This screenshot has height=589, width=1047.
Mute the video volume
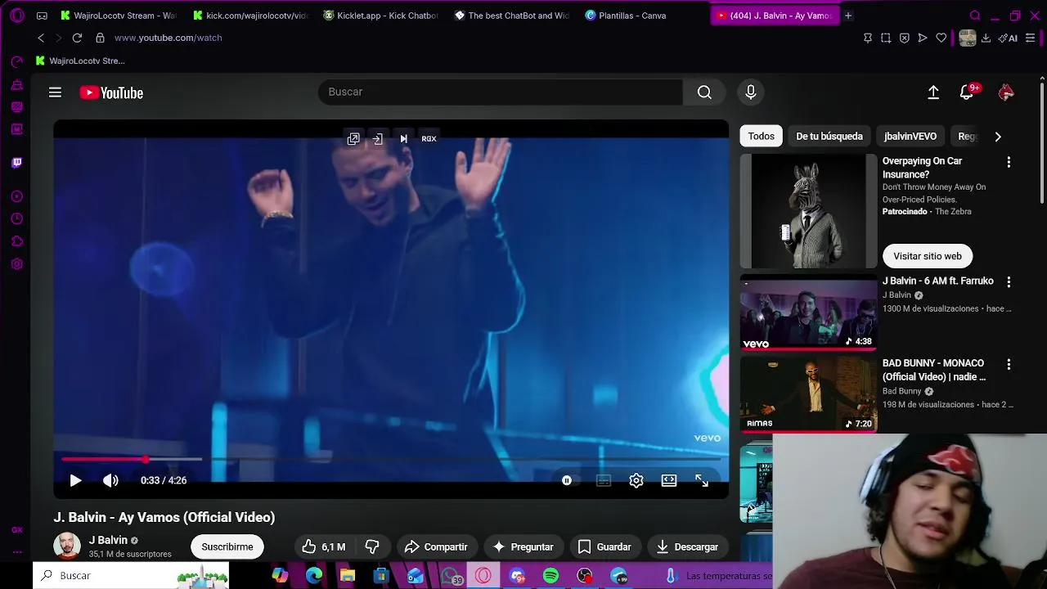(x=110, y=480)
